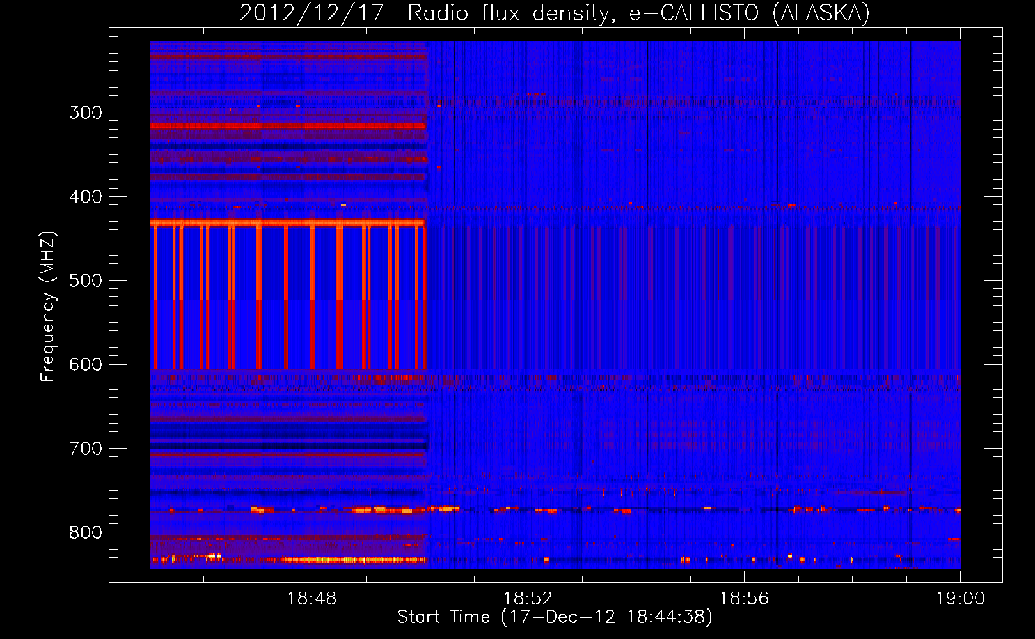Click the 19:00 time tick label

[x=960, y=599]
